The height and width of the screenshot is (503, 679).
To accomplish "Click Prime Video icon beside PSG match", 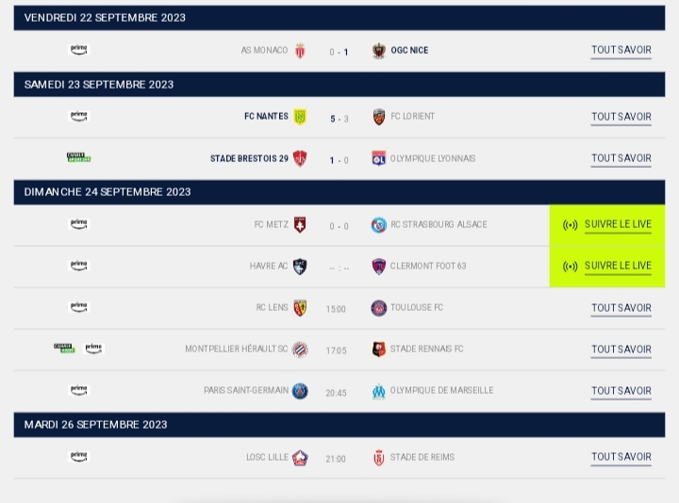I will (x=79, y=390).
